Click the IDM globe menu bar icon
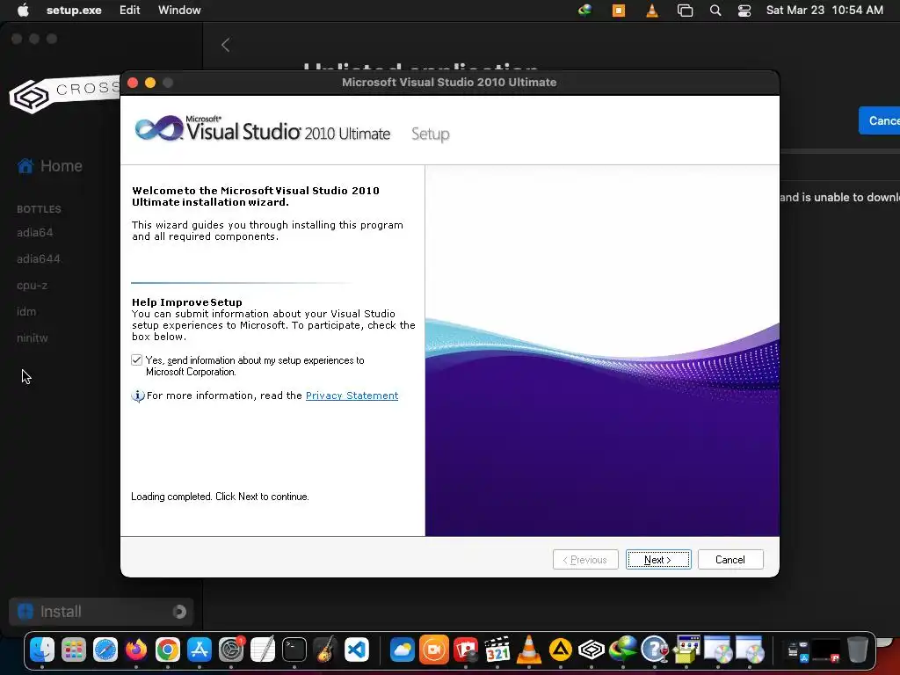This screenshot has height=675, width=900. (x=584, y=10)
